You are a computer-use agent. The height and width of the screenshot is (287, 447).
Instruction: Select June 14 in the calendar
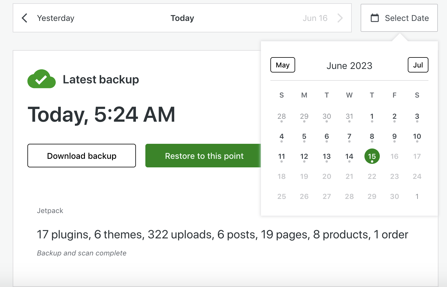pos(349,156)
